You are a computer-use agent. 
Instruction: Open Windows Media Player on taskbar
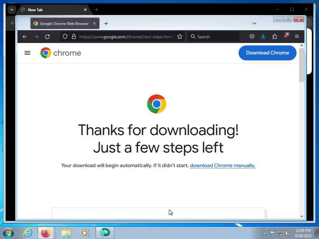tap(85, 233)
